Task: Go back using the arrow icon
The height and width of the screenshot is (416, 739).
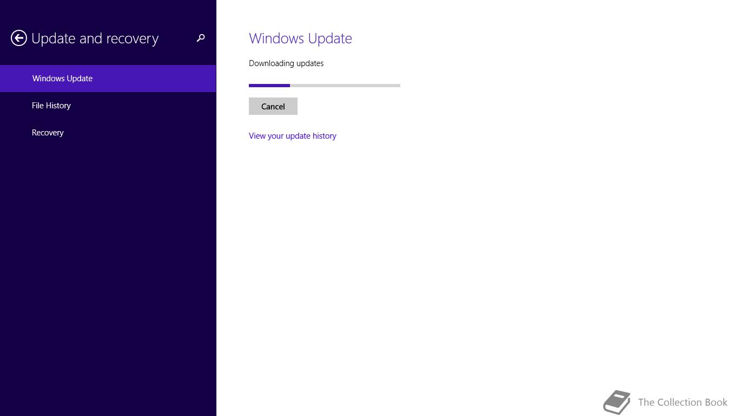Action: (19, 38)
